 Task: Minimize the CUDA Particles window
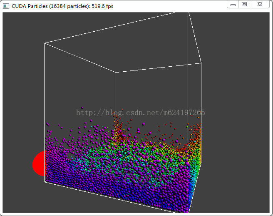(233, 5)
